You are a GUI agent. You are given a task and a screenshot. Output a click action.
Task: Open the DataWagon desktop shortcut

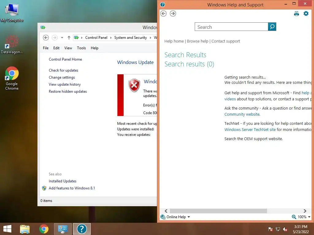tap(12, 44)
